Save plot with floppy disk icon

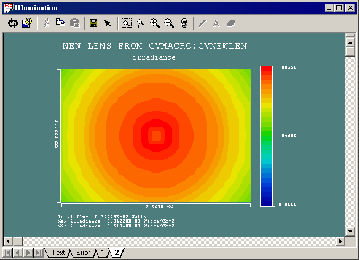(93, 23)
